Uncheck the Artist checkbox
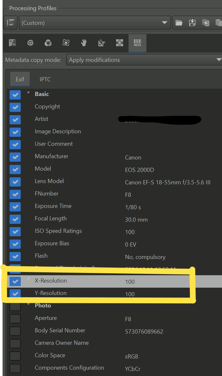 pyautogui.click(x=15, y=120)
